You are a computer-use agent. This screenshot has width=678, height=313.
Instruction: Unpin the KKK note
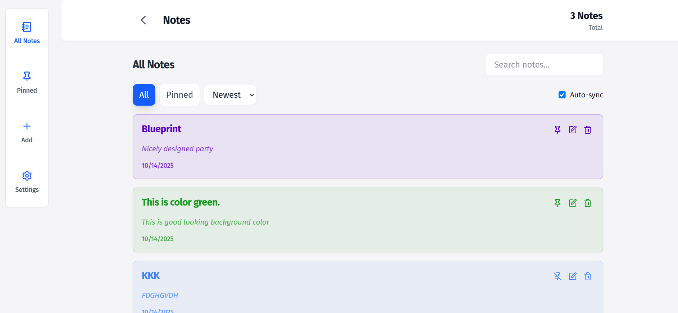[x=557, y=276]
